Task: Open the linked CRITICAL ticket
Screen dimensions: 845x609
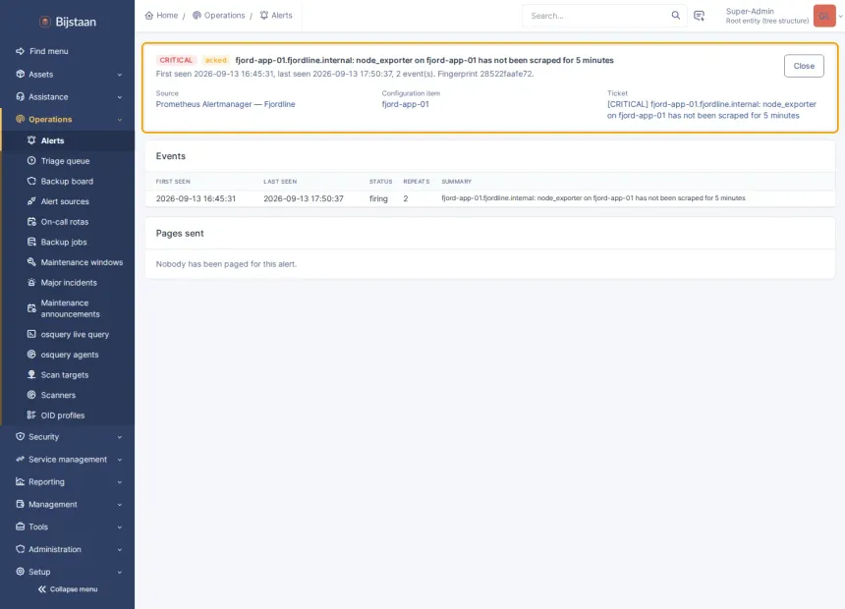Action: point(711,109)
